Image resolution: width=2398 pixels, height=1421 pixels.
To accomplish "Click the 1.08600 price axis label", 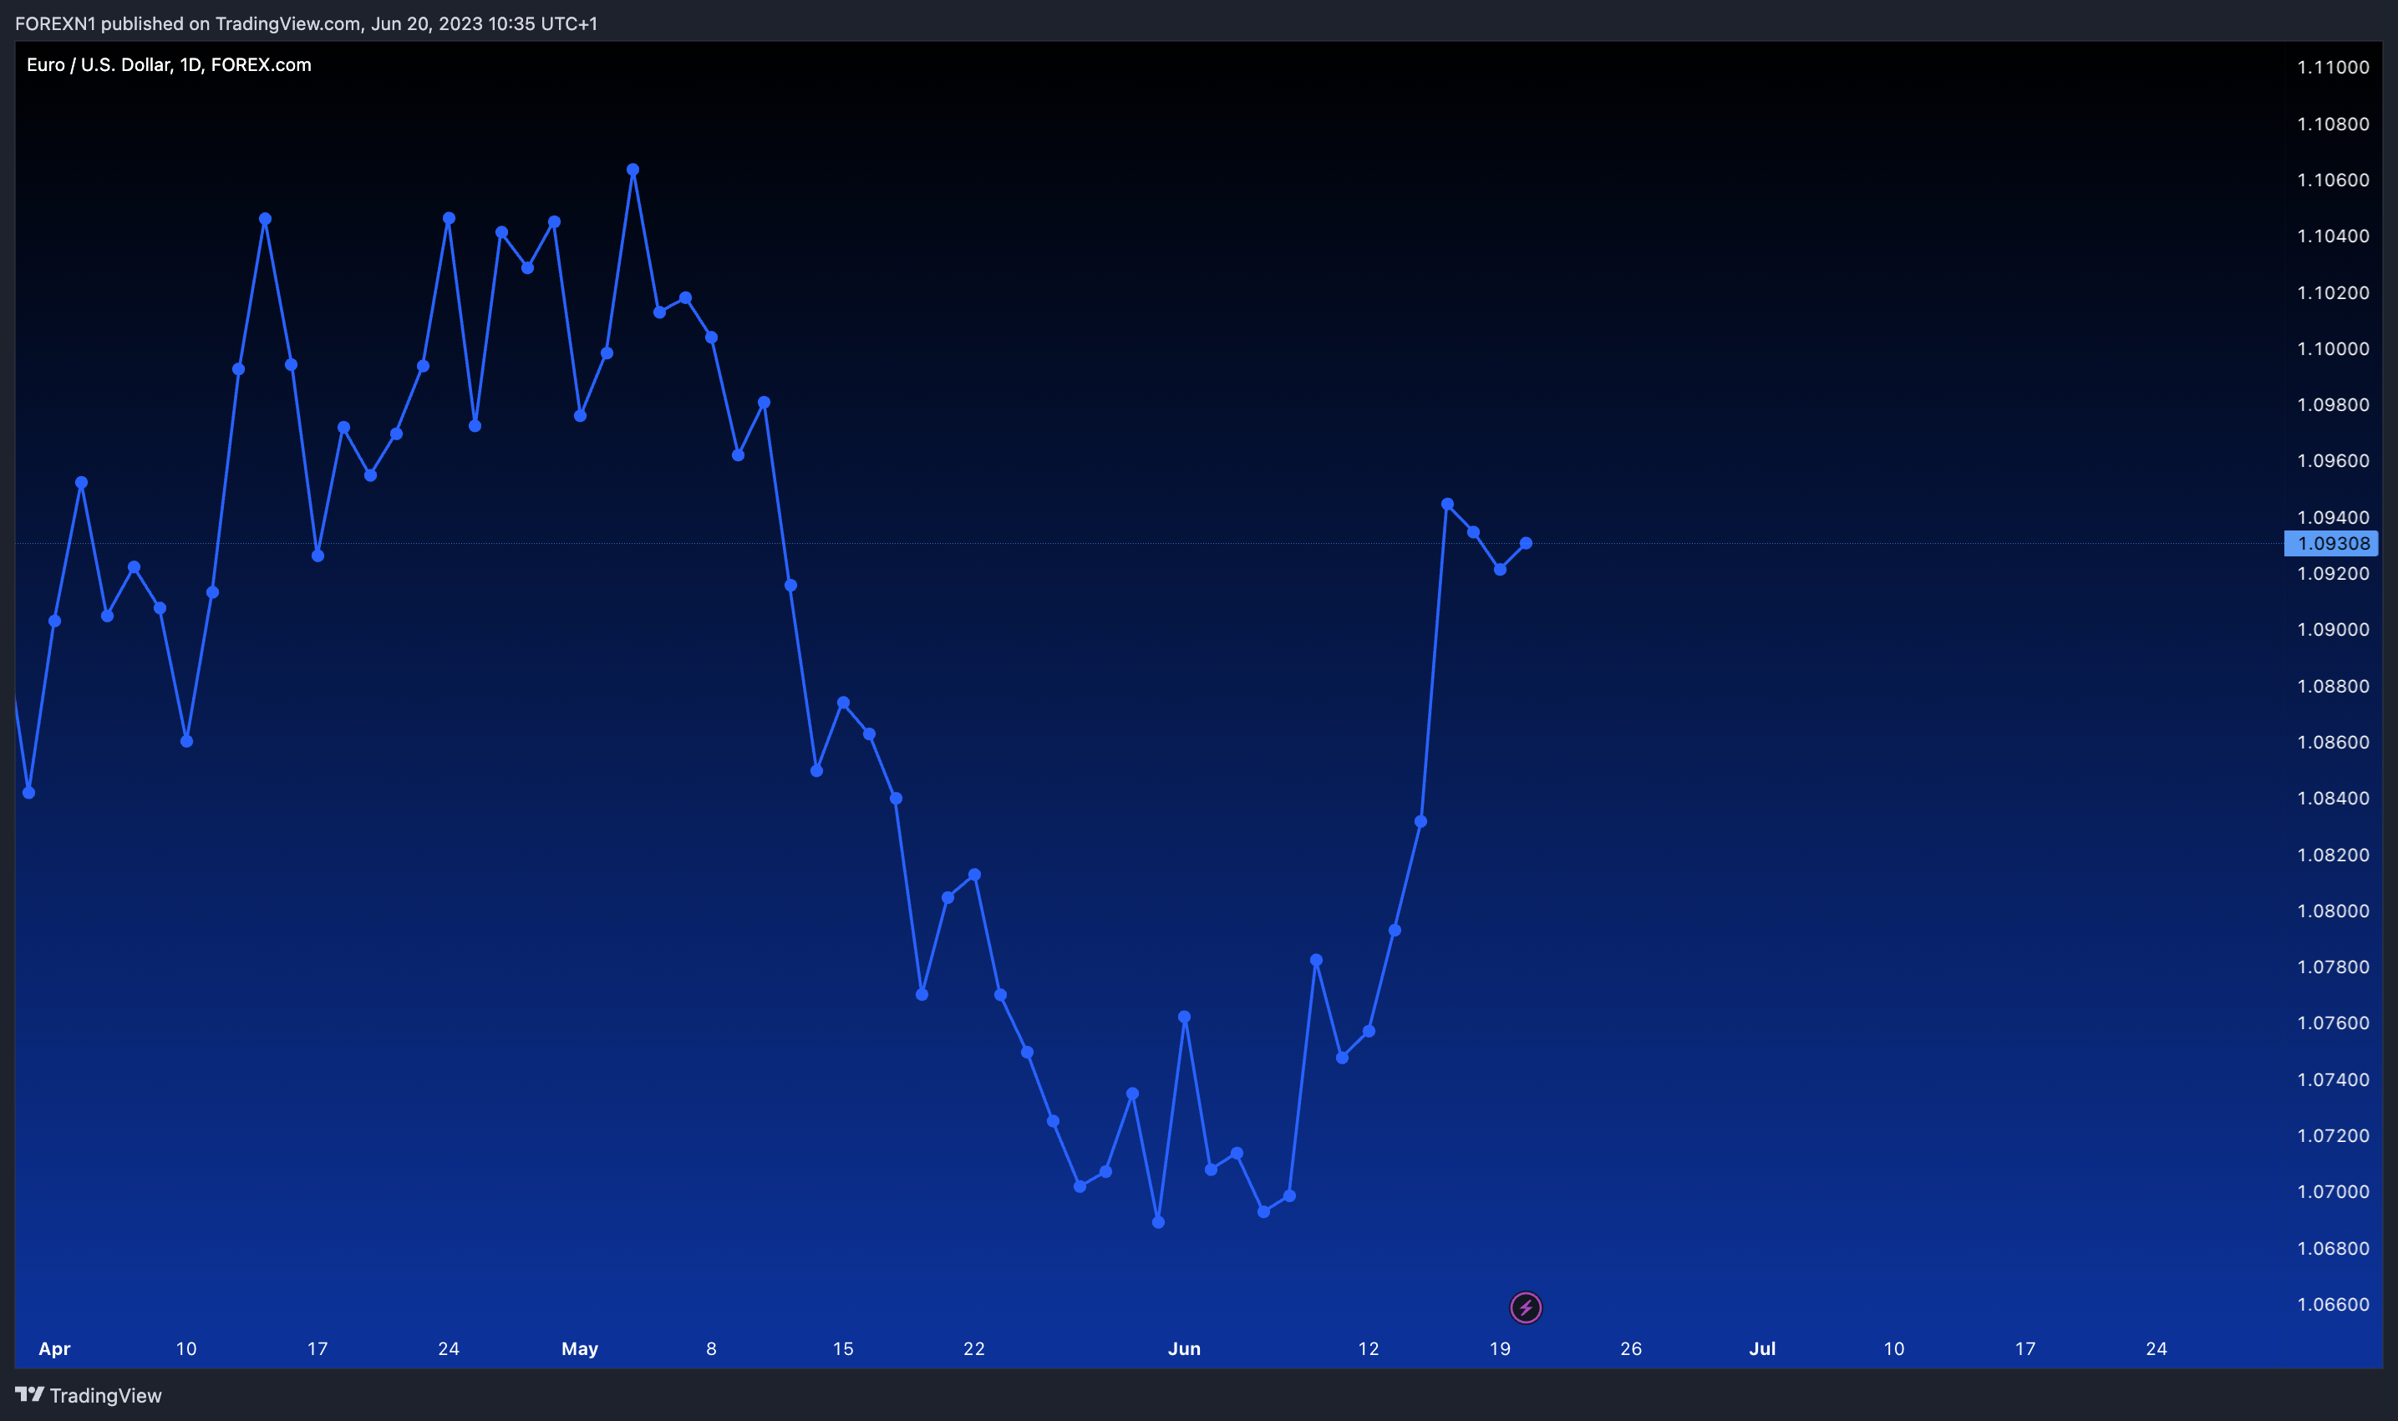I will [2333, 742].
